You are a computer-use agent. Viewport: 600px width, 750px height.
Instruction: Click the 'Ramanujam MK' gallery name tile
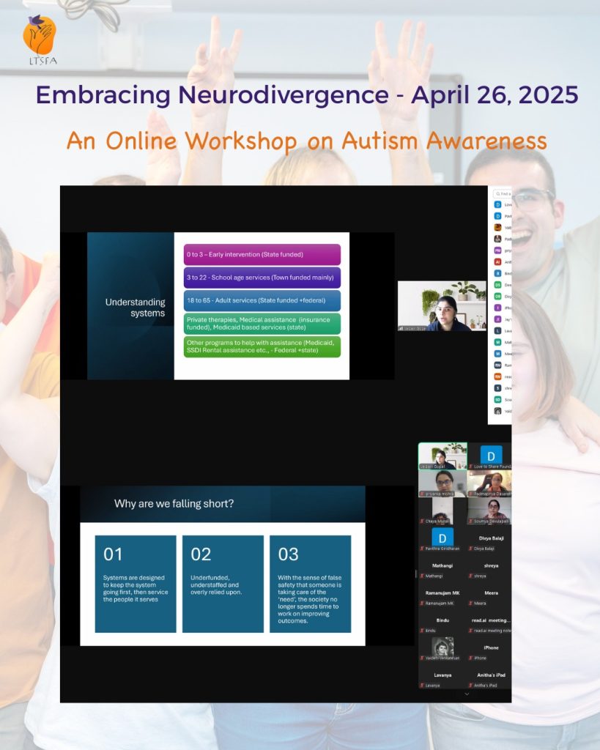(442, 593)
